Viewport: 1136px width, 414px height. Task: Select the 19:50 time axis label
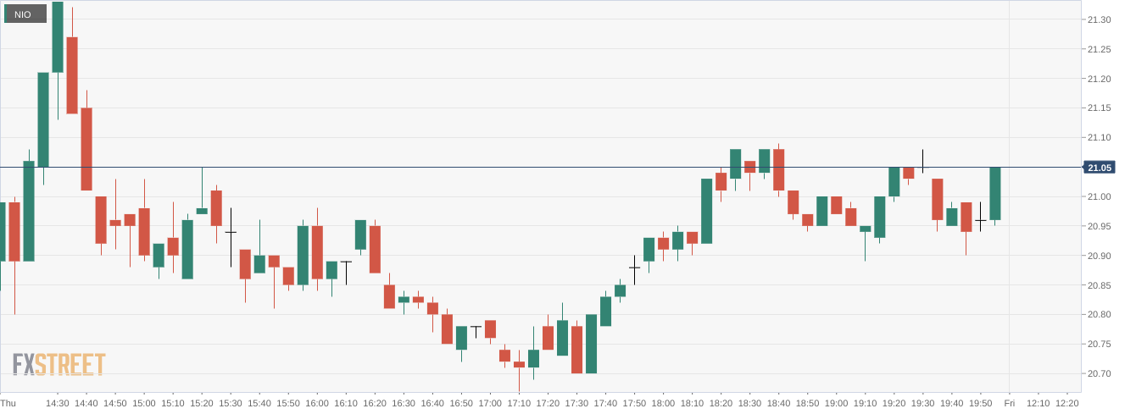click(980, 403)
